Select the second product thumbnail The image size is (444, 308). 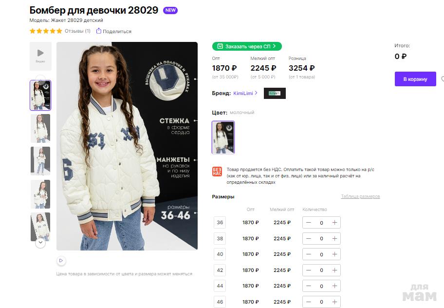coord(40,128)
